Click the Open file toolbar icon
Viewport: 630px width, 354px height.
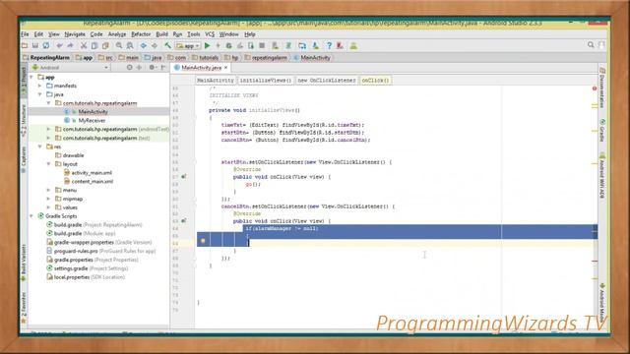(x=25, y=46)
